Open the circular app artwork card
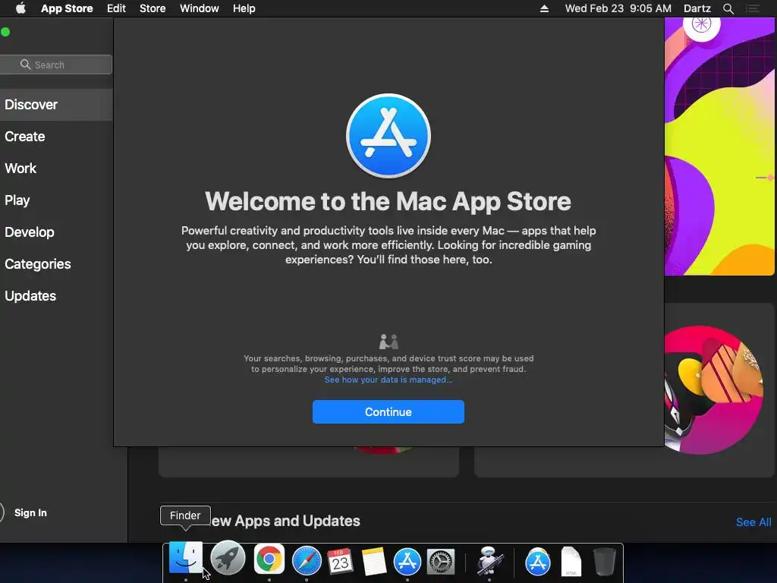 [713, 390]
